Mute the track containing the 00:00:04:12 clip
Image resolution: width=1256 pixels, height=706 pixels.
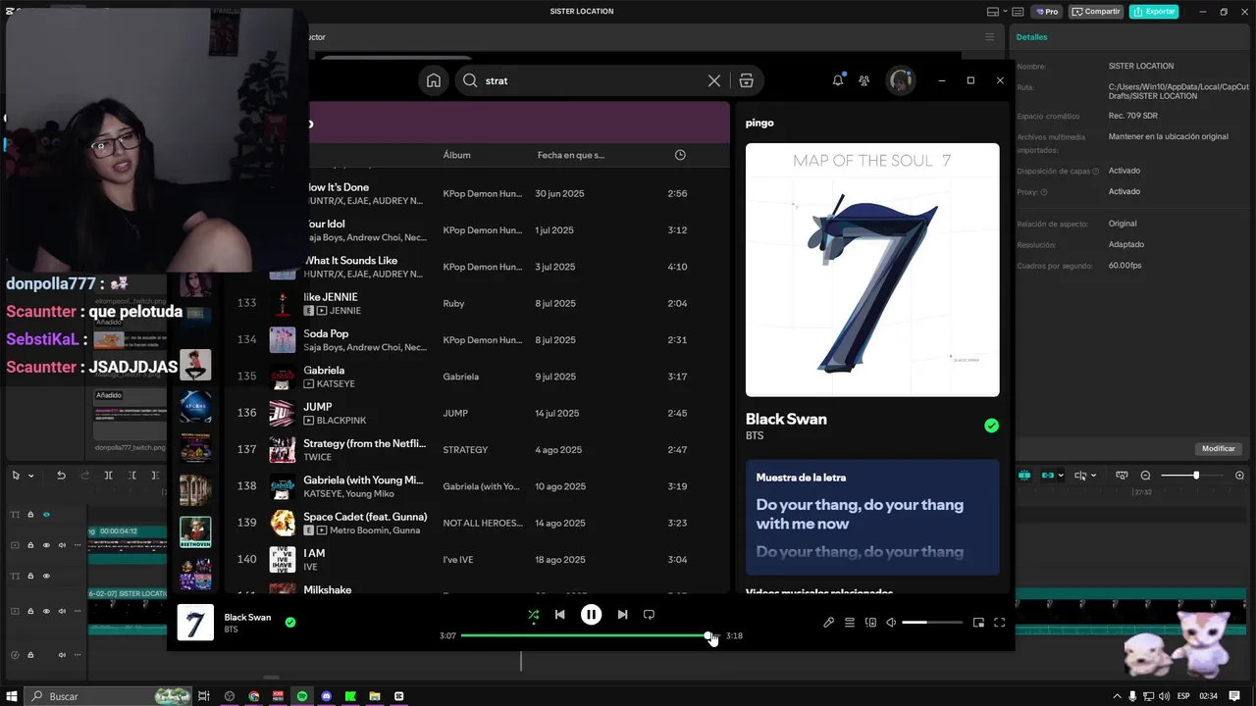[x=62, y=545]
